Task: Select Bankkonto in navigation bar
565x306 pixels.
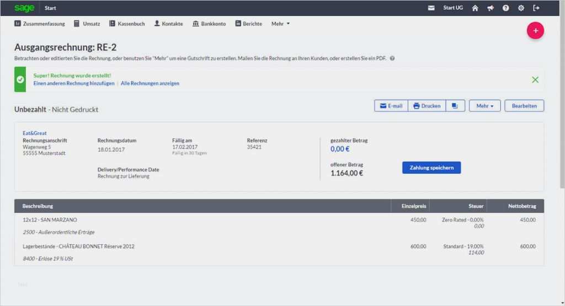Action: 209,24
